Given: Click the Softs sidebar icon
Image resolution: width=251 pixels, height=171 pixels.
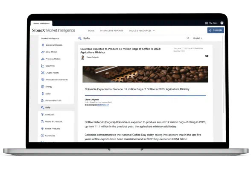Looking at the screenshot, I should click(42, 108).
